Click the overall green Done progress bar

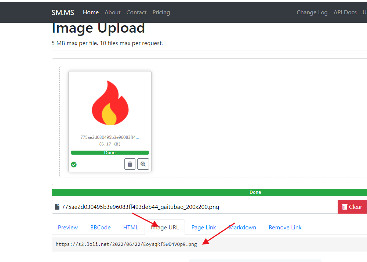click(209, 192)
